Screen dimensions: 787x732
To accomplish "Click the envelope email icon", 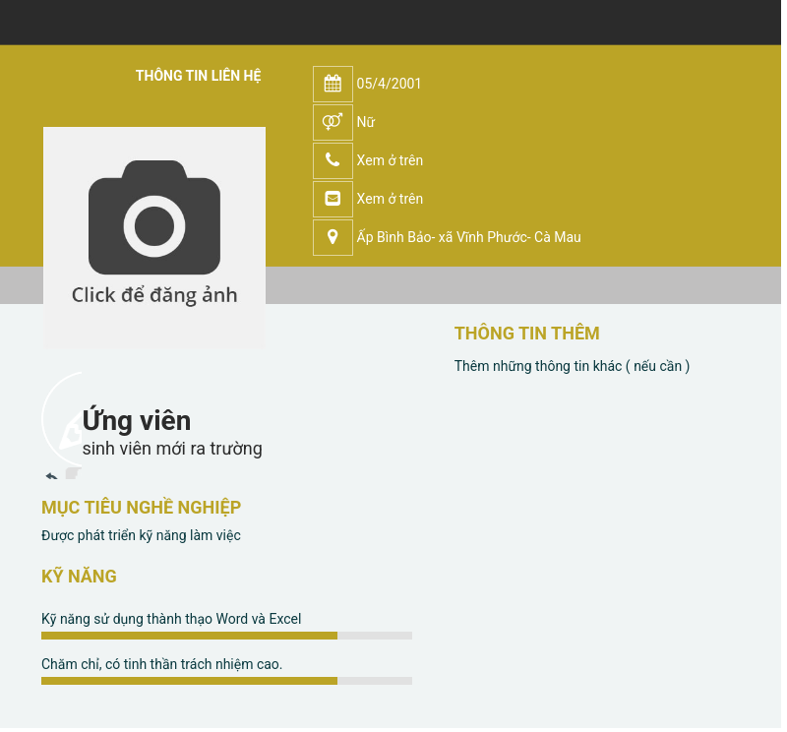I will click(x=333, y=199).
